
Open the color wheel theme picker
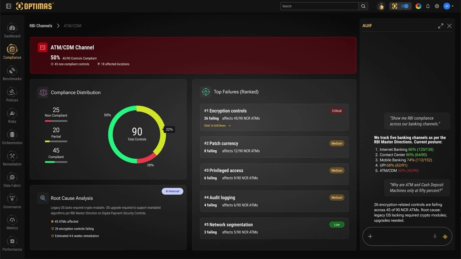419,6
